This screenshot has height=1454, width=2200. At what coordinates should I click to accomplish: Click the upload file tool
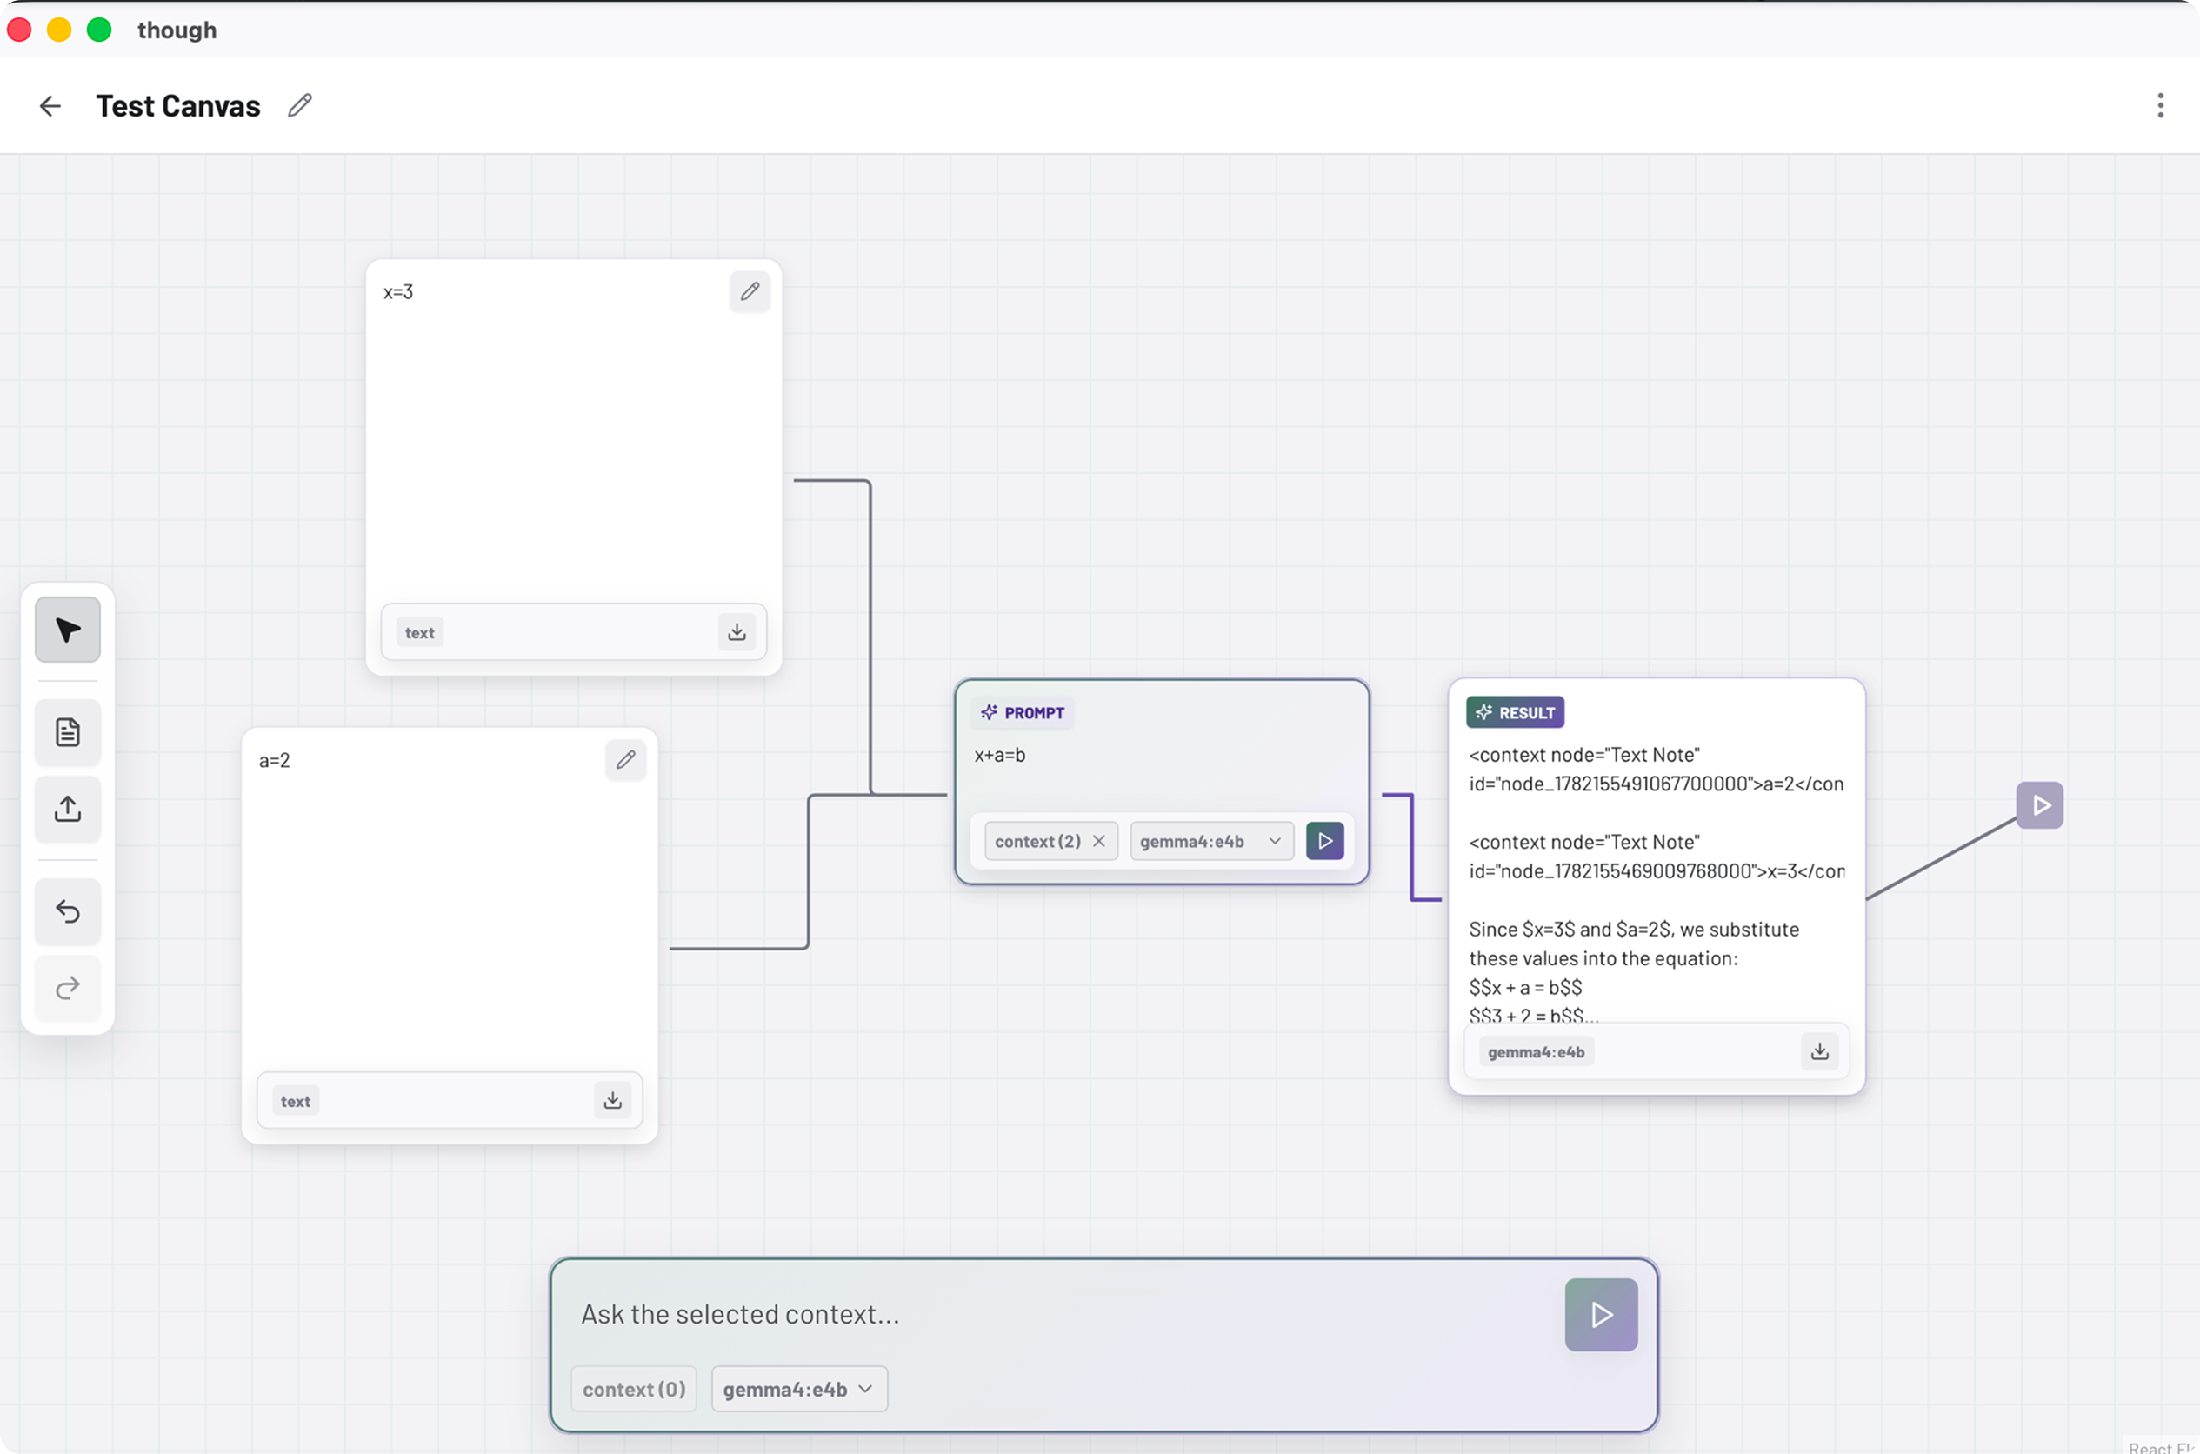click(x=68, y=809)
